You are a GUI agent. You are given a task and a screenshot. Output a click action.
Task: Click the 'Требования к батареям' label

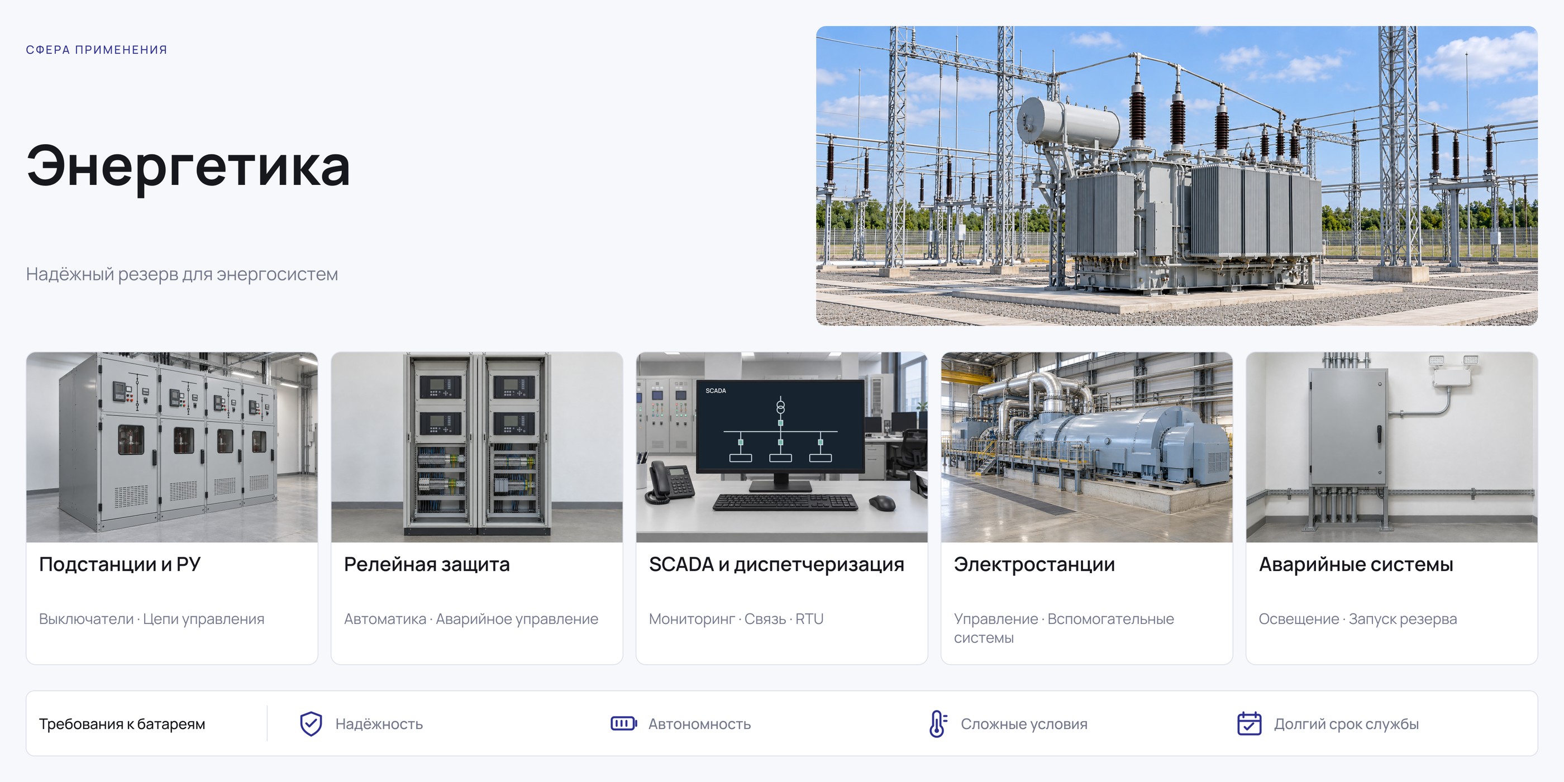click(x=122, y=724)
